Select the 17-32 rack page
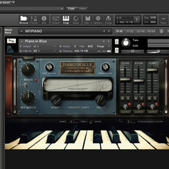 pyautogui.click(x=130, y=31)
